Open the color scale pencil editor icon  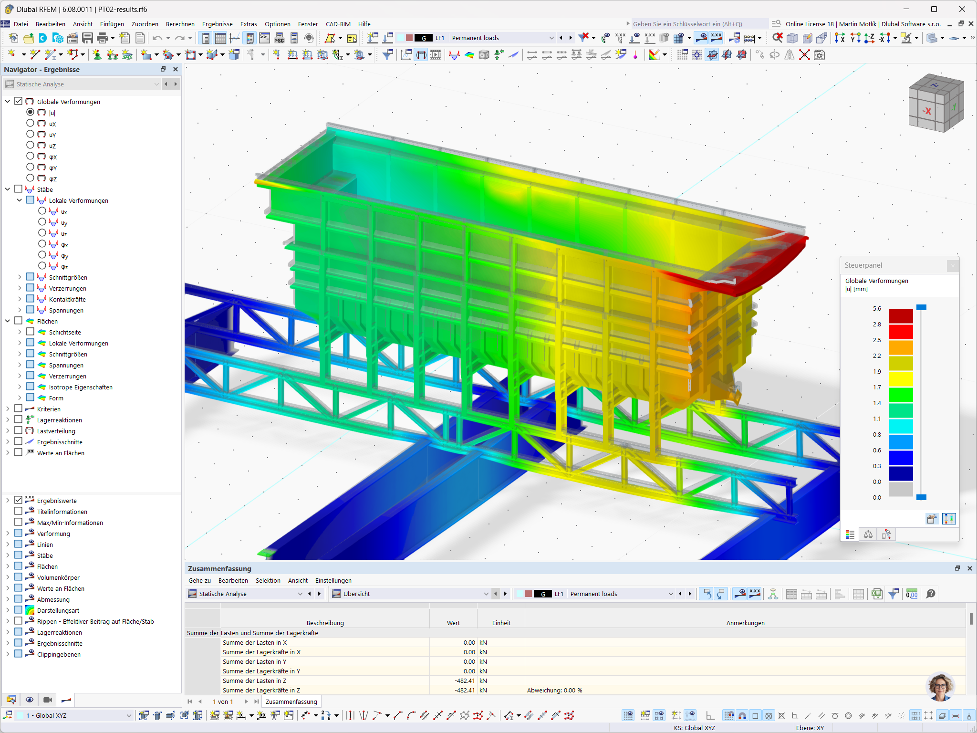pyautogui.click(x=933, y=519)
